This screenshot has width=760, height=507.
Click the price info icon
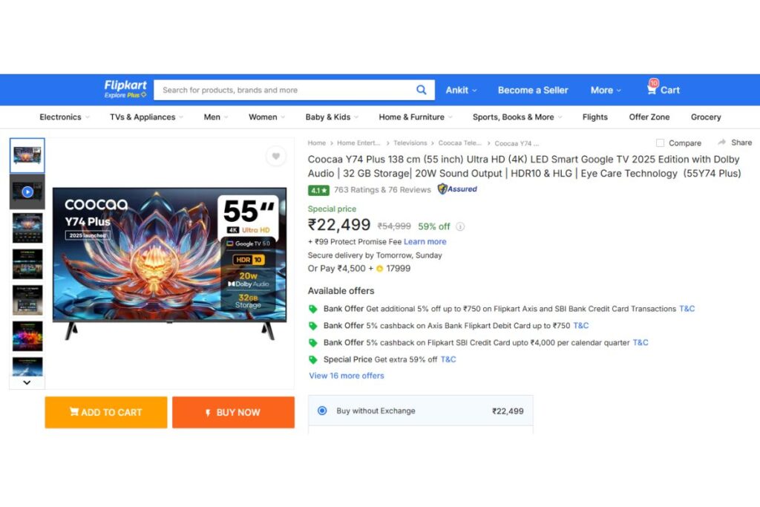coord(460,227)
